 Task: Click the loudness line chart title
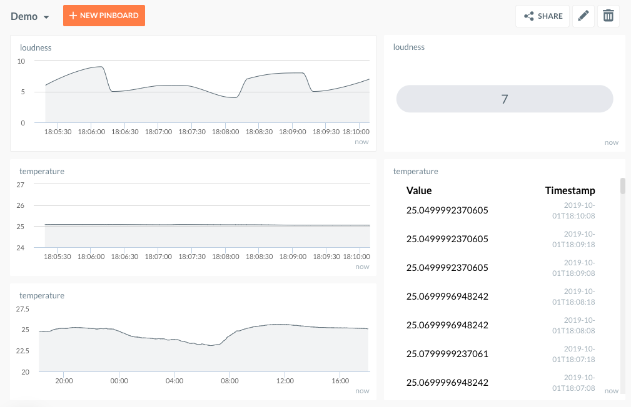point(36,47)
